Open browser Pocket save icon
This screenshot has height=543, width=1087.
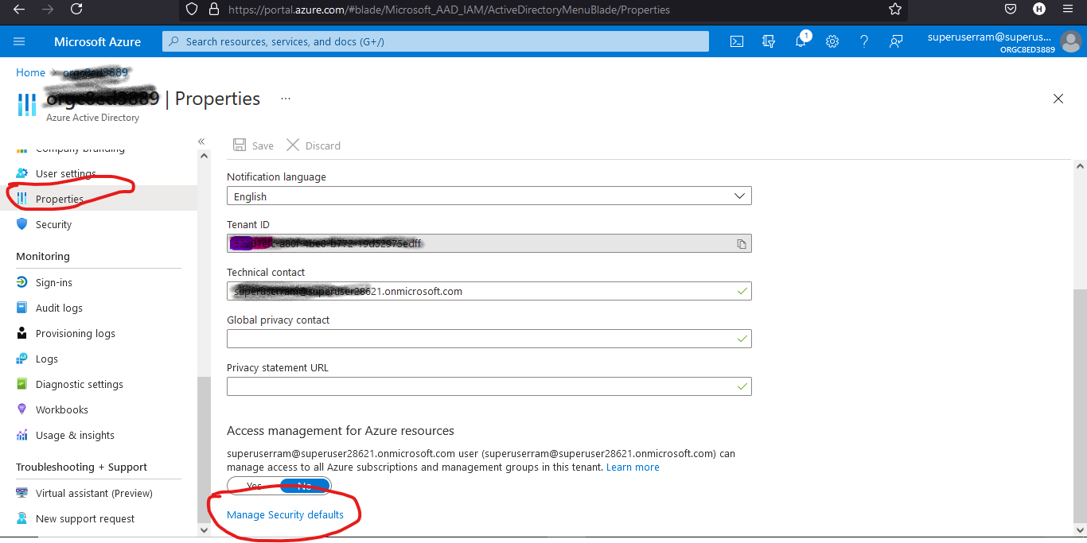[x=1010, y=10]
